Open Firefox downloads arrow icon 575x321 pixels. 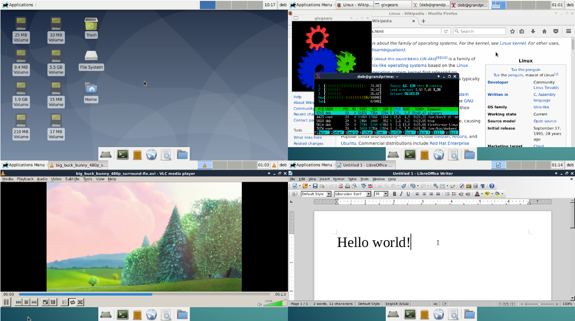pos(533,31)
